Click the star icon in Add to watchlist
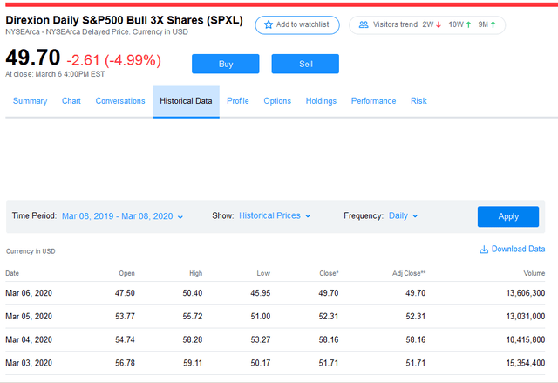This screenshot has width=558, height=383. point(269,24)
